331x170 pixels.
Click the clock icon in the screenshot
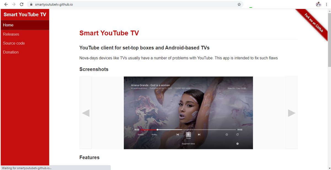(x=227, y=134)
